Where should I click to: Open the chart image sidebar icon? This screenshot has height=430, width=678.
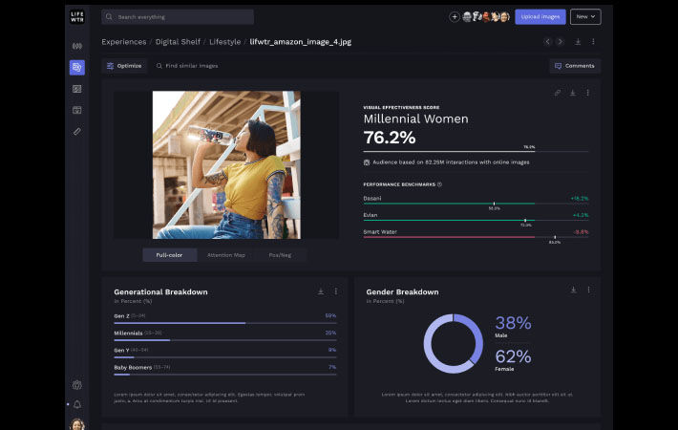click(77, 89)
